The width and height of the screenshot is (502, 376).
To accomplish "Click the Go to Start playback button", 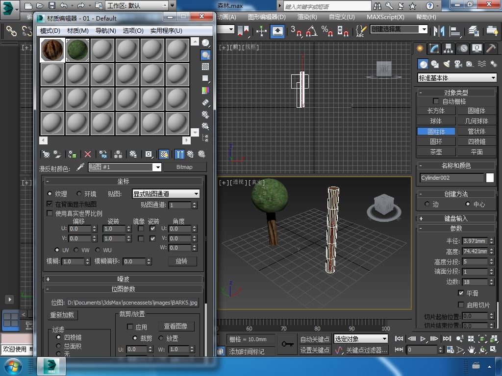I will [399, 339].
